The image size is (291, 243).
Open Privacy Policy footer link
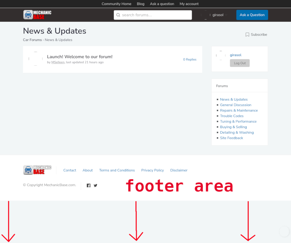[x=152, y=170]
